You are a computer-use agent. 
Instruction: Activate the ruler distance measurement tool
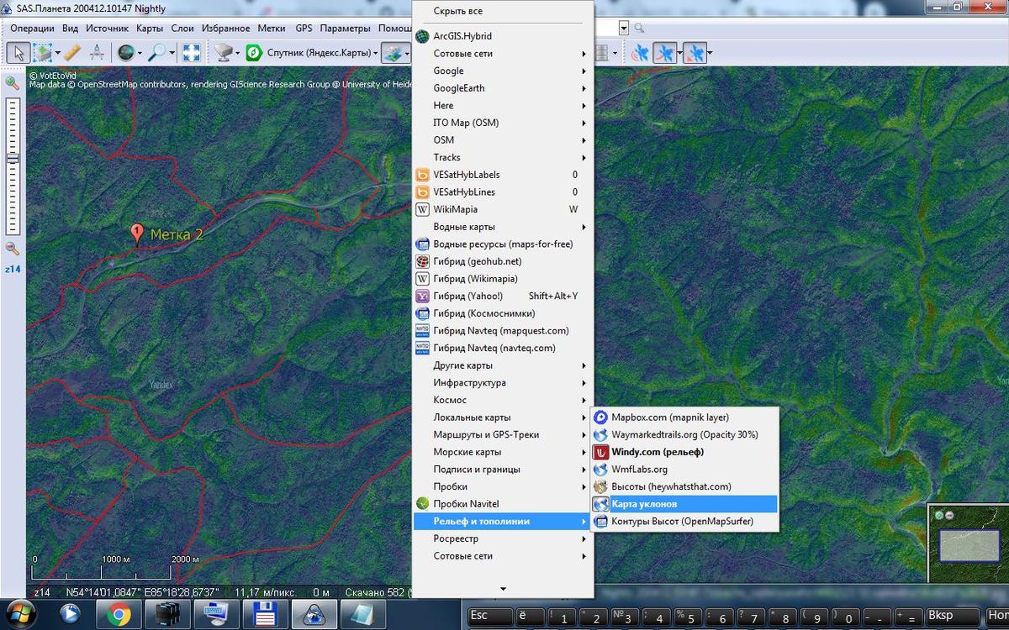pyautogui.click(x=72, y=53)
